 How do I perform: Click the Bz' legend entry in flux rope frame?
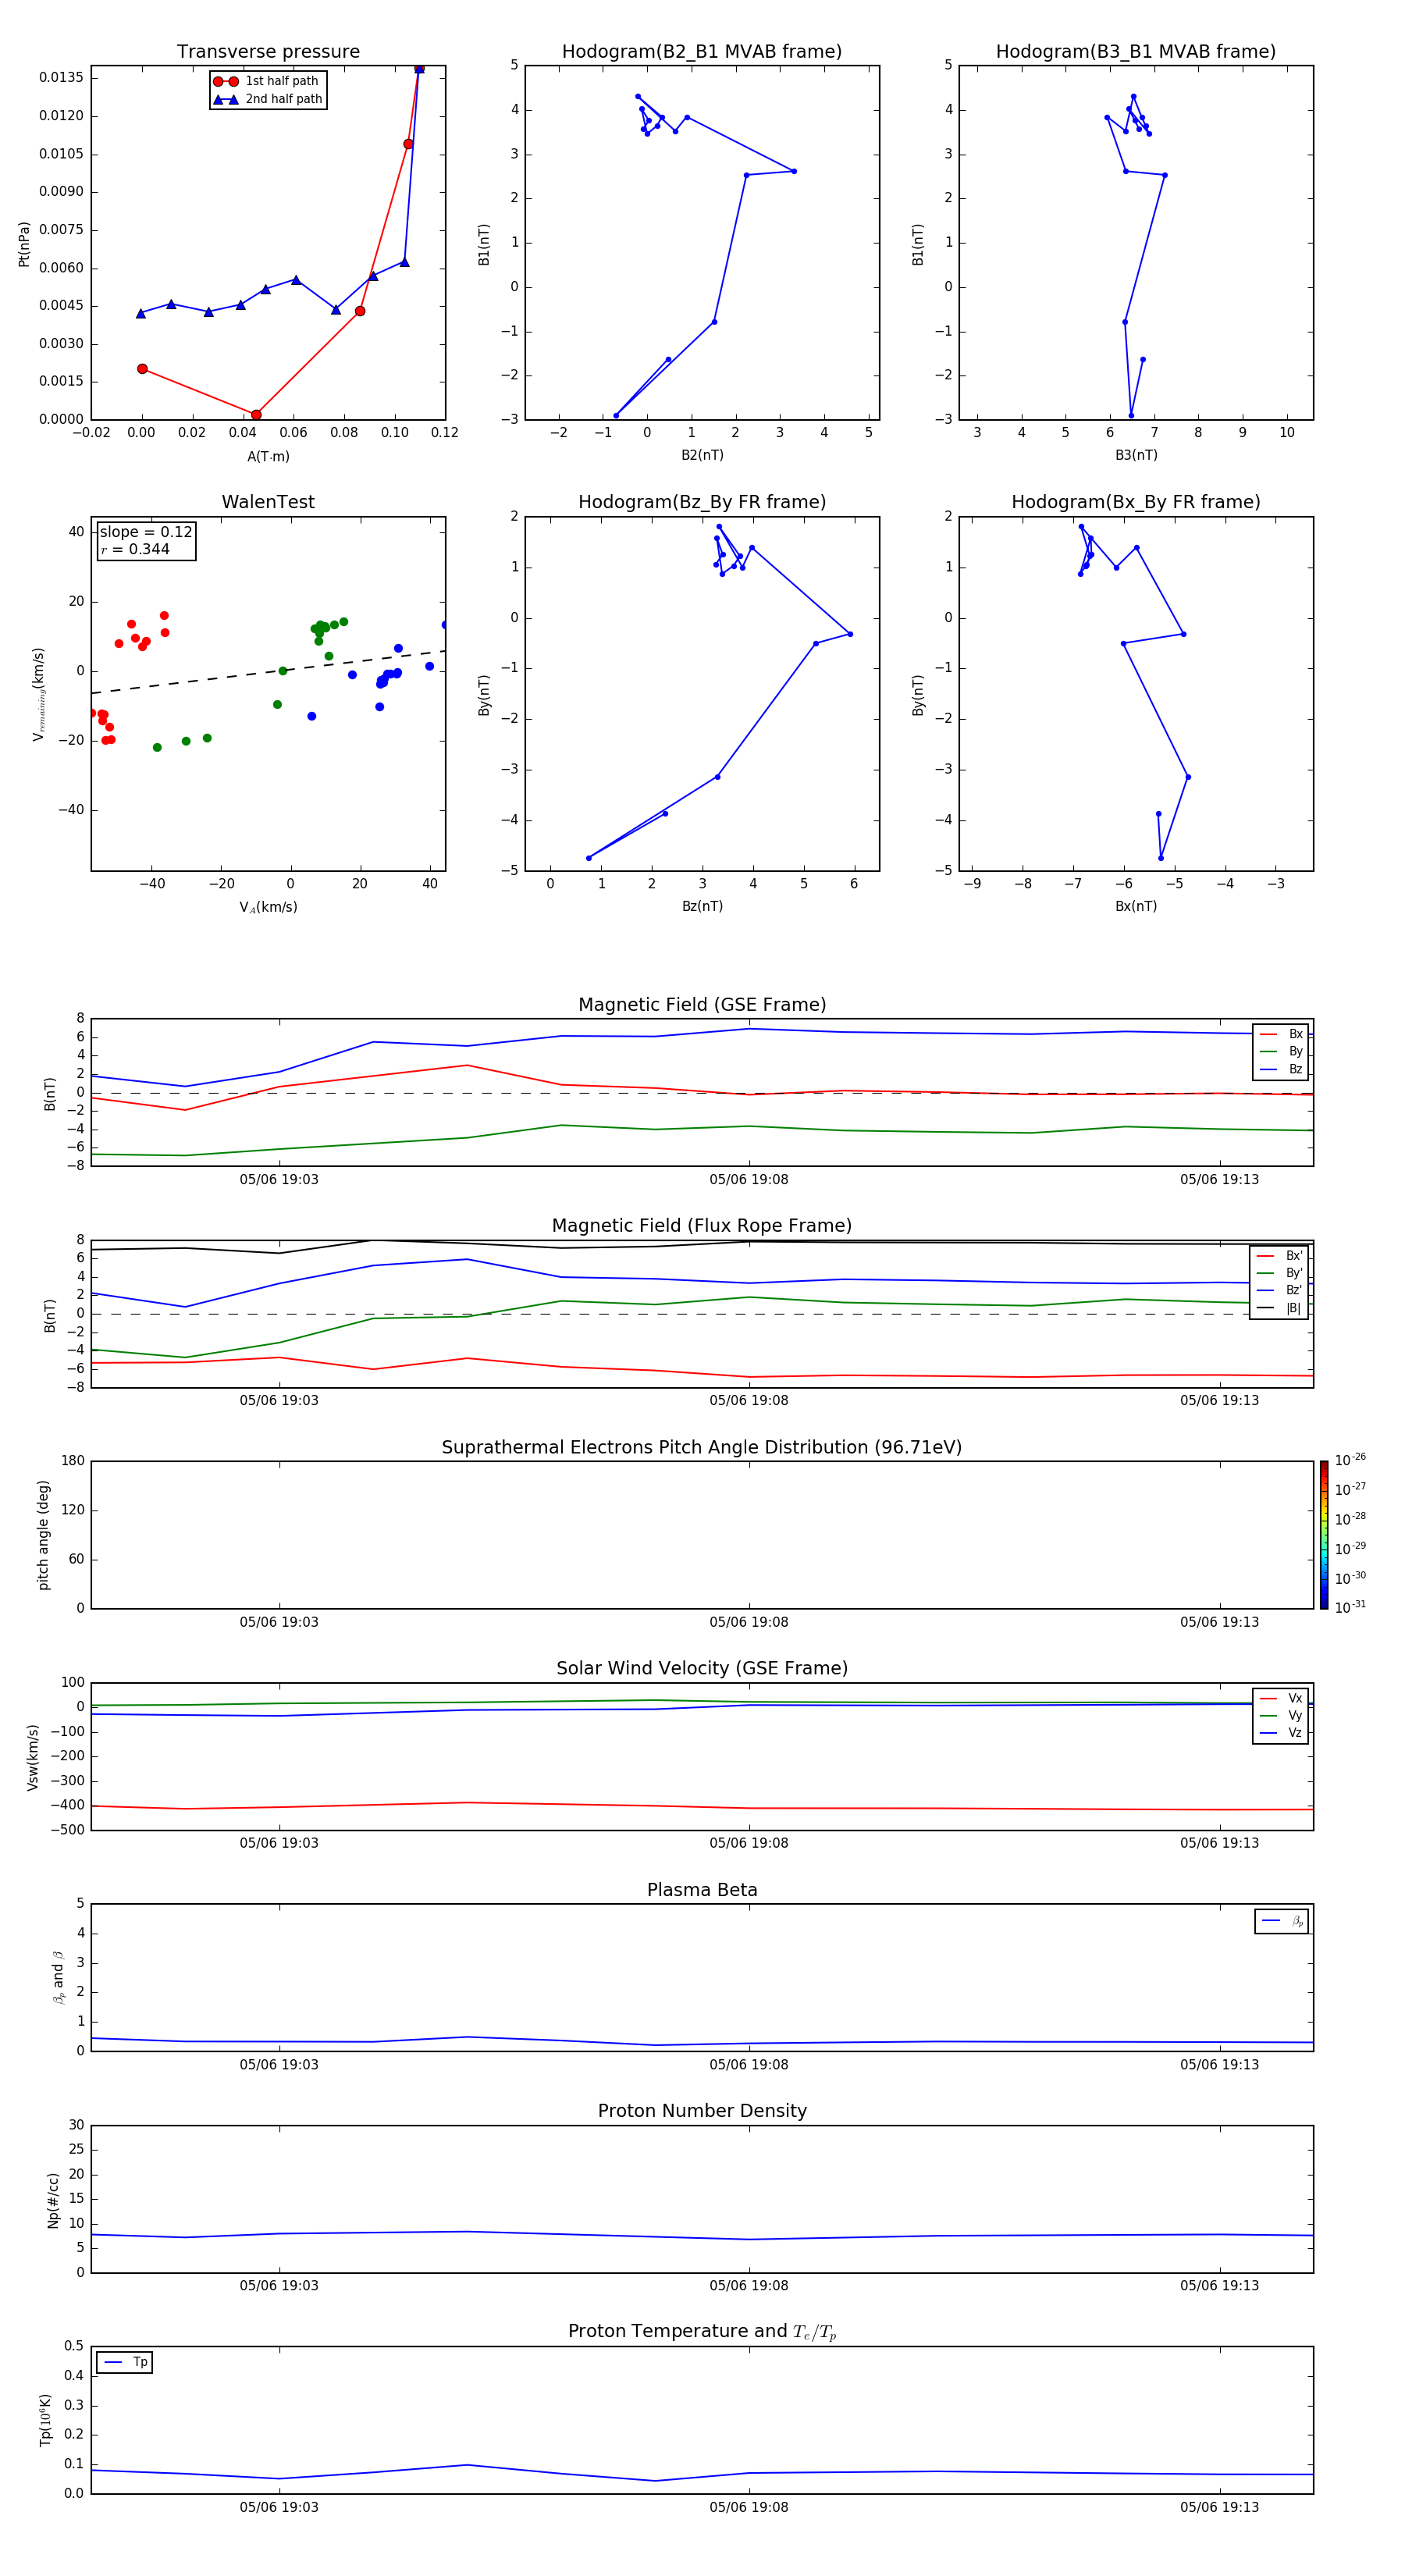1279,1291
